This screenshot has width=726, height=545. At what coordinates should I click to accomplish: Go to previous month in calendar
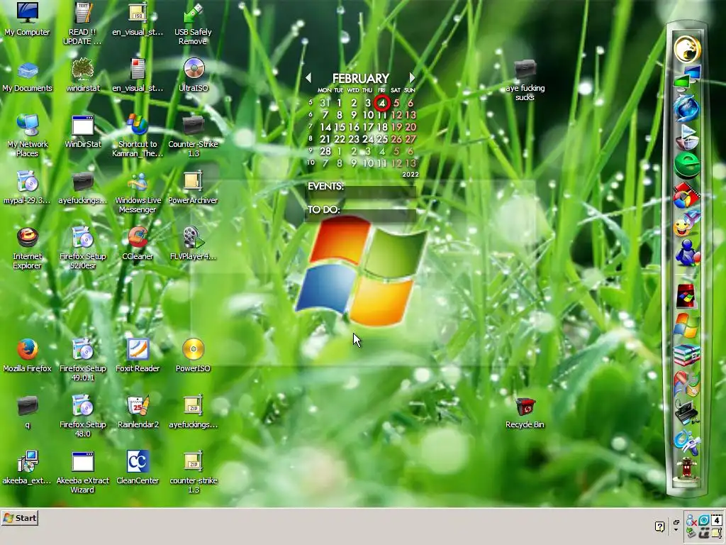(308, 78)
